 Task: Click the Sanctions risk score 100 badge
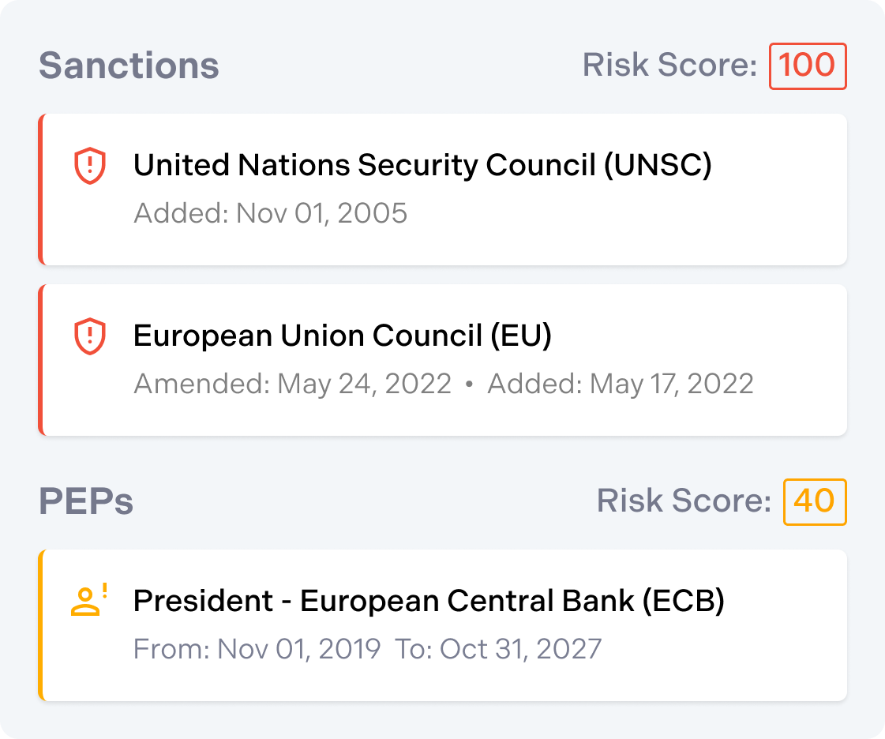tap(808, 66)
